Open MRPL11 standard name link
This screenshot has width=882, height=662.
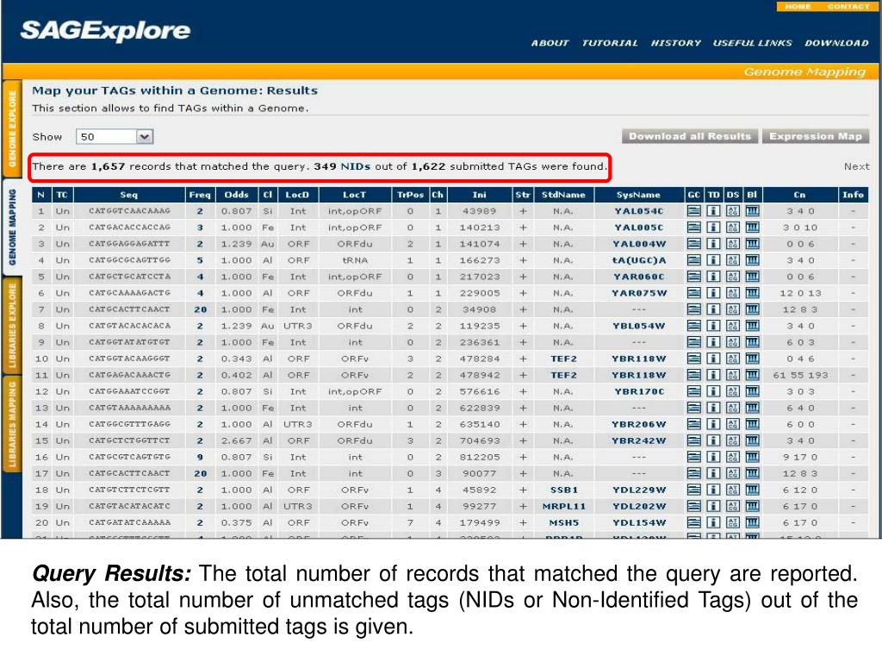(563, 506)
